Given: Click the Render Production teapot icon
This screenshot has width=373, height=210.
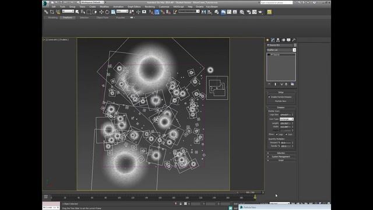Looking at the screenshot, I should [x=261, y=12].
